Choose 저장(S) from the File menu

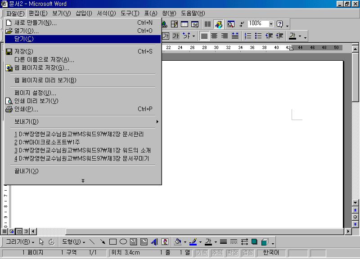point(83,51)
